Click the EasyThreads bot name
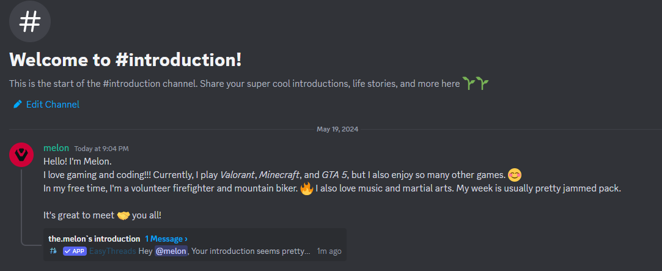The image size is (662, 271). click(x=112, y=251)
